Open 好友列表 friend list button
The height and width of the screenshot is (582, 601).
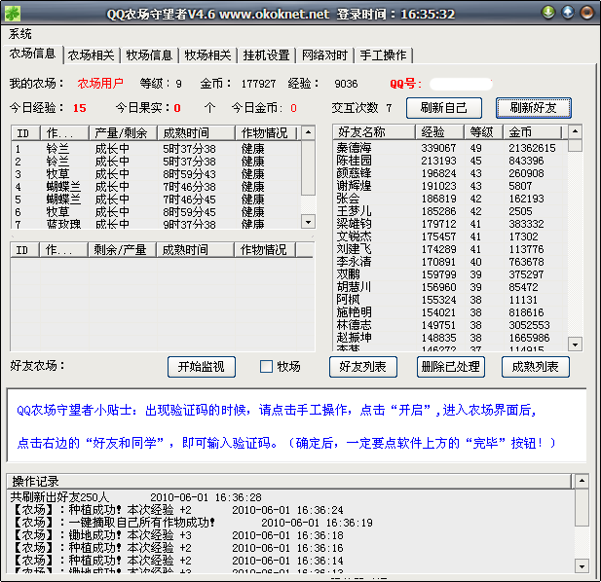(x=363, y=367)
